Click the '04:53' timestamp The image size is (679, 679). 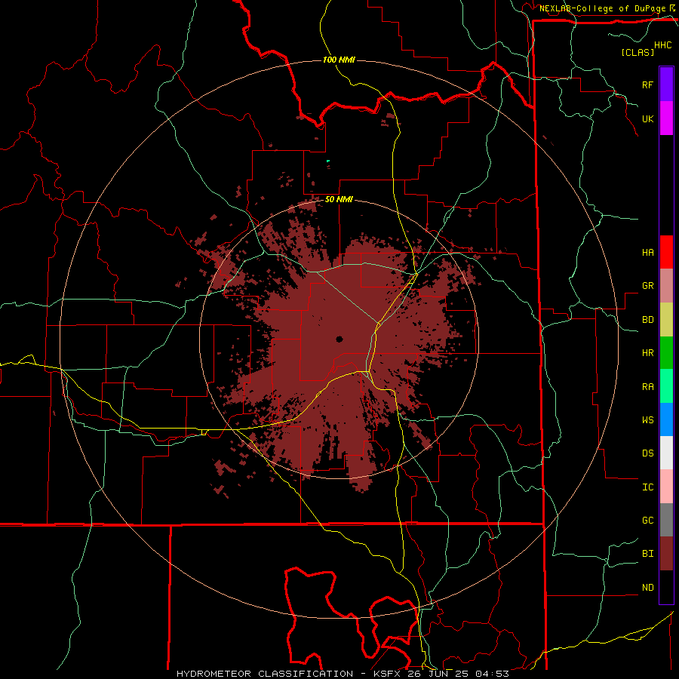coord(492,674)
